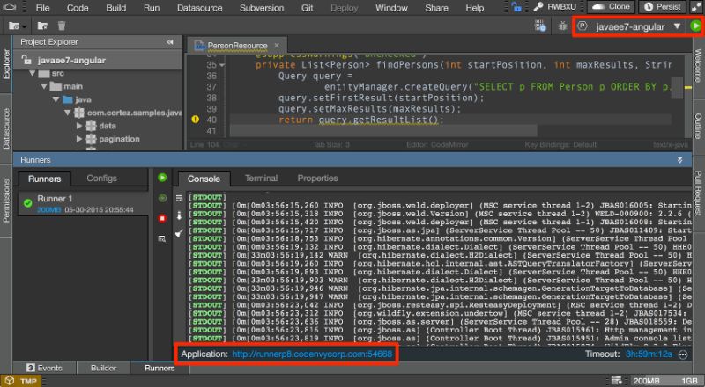Collapse the Project Explorer panel with double arrows
This screenshot has height=387, width=705.
click(169, 42)
